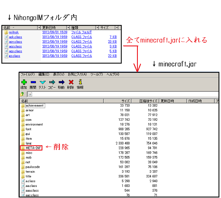The image size is (221, 198).
Task: Open the お気に入り(A) menu
Action: pyautogui.click(x=77, y=74)
